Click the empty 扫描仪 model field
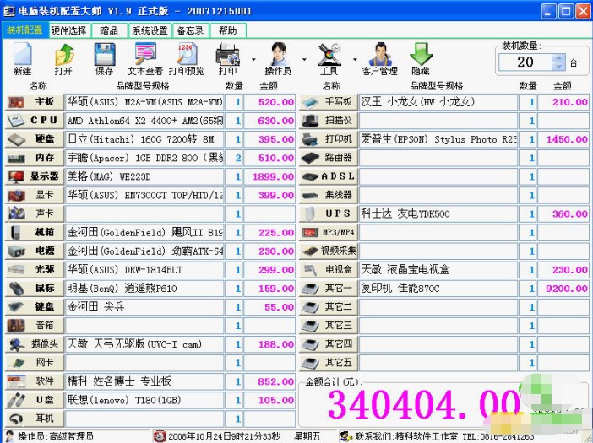 coord(438,121)
